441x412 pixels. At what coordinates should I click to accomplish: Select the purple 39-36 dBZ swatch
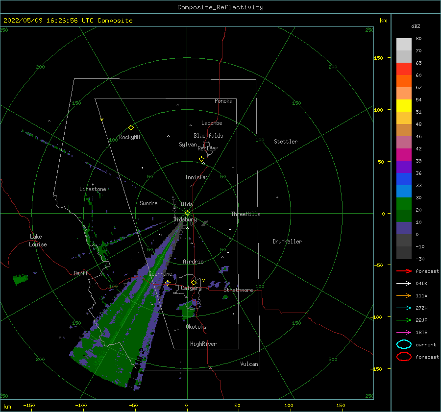[x=404, y=167]
